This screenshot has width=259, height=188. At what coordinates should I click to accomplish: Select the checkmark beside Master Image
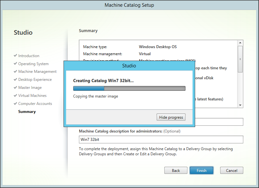[15, 88]
